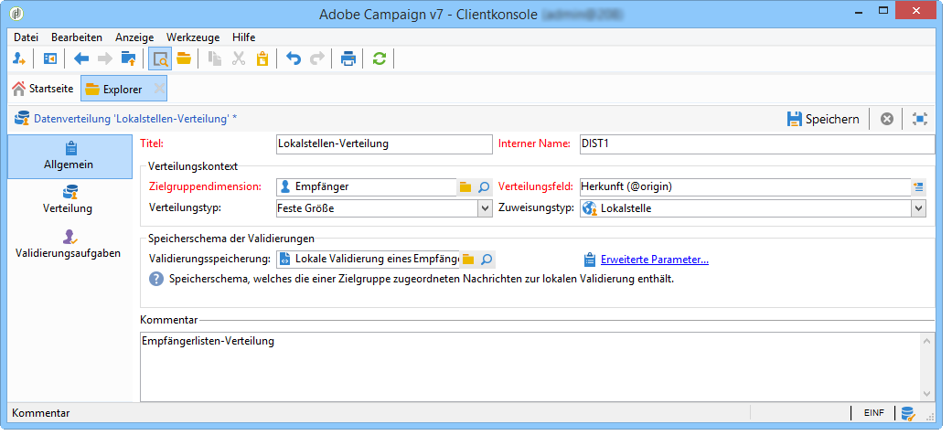Undo with the blue curved arrow
The height and width of the screenshot is (446, 952).
point(294,58)
